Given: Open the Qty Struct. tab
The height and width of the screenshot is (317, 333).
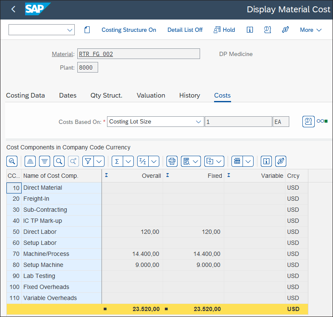Looking at the screenshot, I should point(106,95).
